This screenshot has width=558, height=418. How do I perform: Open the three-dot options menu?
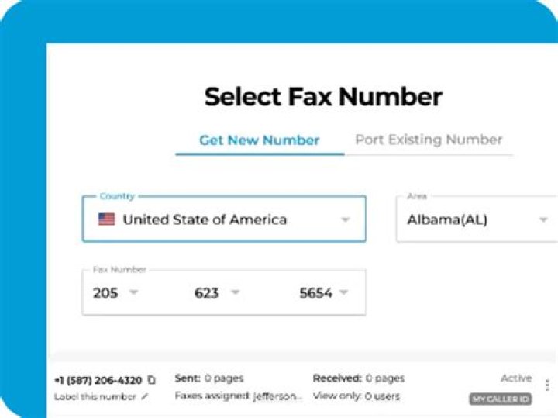547,385
